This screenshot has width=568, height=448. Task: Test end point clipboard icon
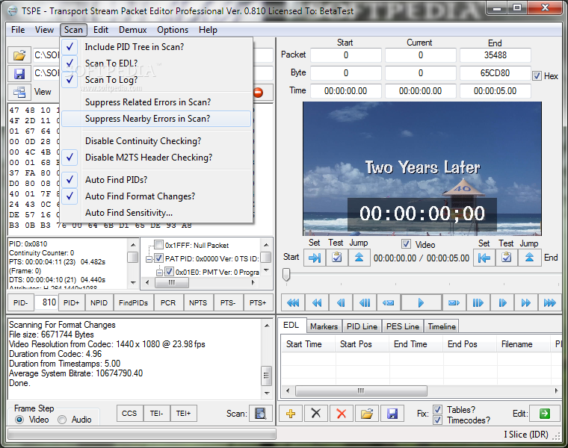[x=507, y=258]
